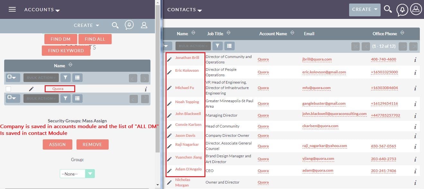Click job title 'Head of Community'
Image resolution: width=424 pixels, height=189 pixels.
coord(222,126)
